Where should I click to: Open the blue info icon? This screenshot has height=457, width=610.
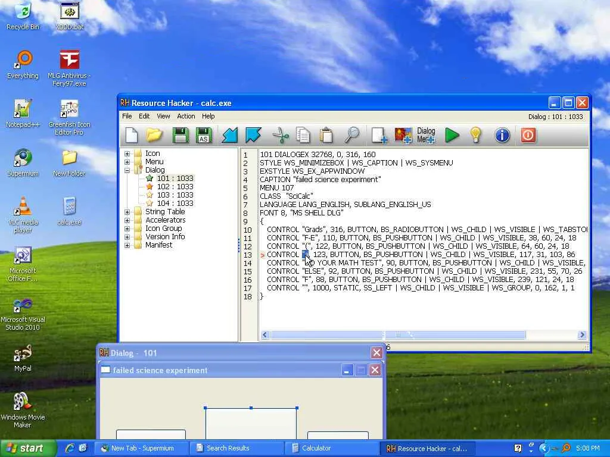tap(502, 135)
